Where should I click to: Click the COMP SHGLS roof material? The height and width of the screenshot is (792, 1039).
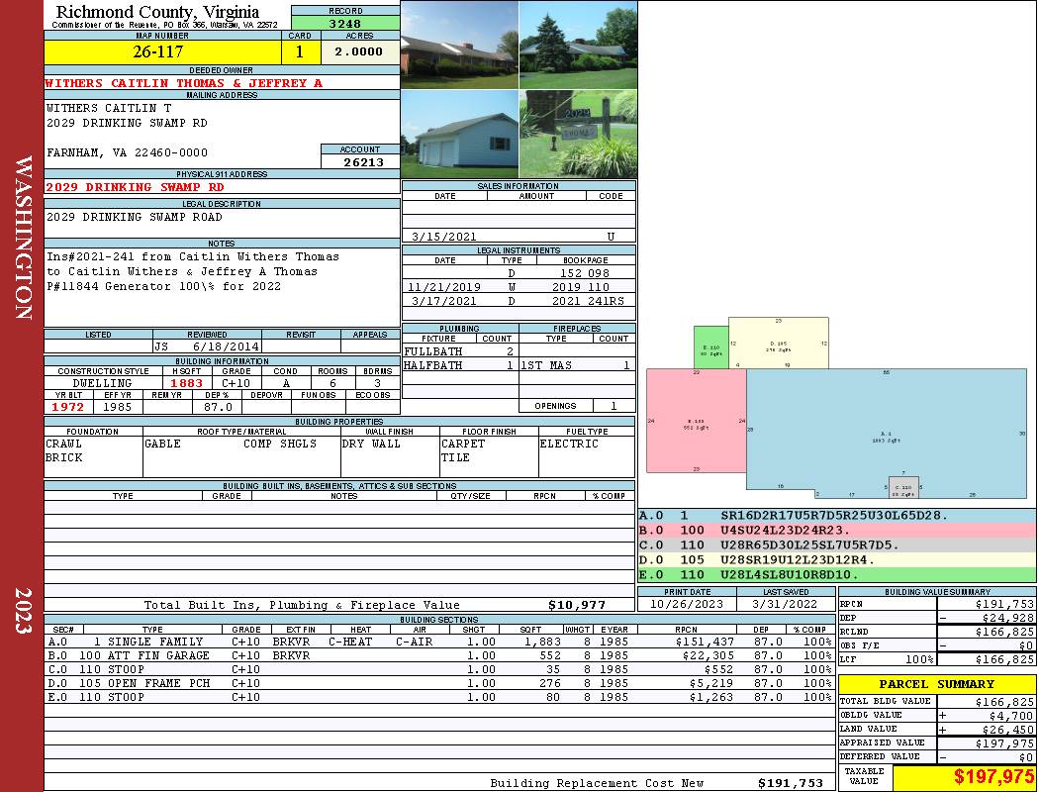coord(280,444)
